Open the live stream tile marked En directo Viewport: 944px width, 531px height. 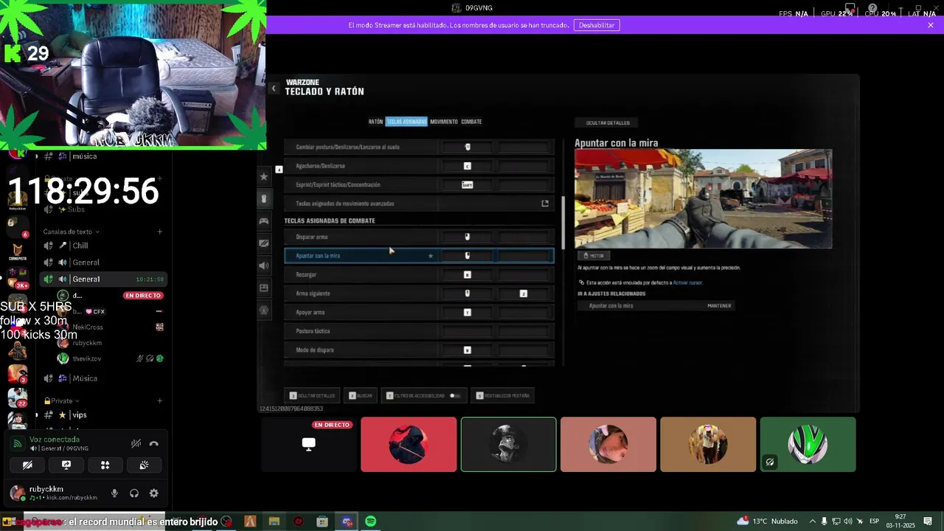click(309, 444)
